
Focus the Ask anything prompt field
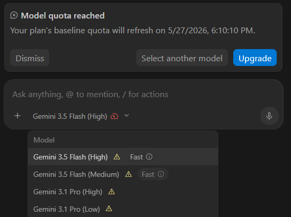[x=143, y=95]
